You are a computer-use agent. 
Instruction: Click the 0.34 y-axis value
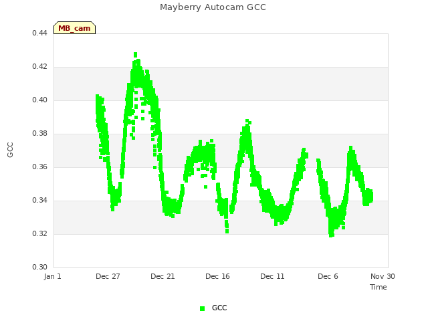(x=40, y=201)
